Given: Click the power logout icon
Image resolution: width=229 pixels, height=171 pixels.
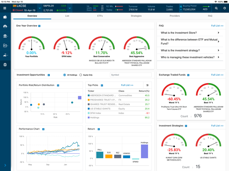Looking at the screenshot, I should 225,8.
